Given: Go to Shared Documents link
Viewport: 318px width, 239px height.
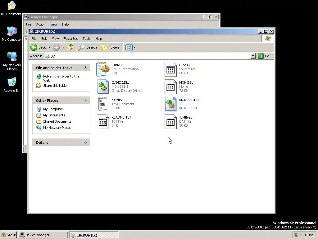Looking at the screenshot, I should [57, 122].
